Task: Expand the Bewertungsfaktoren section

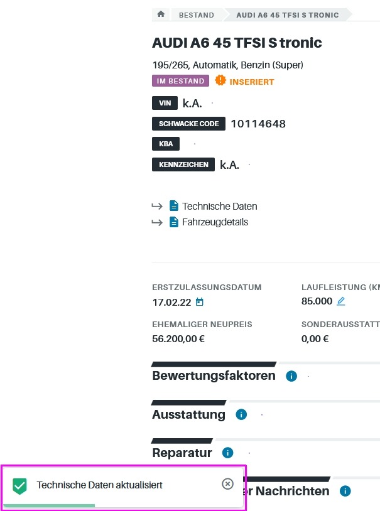Action: tap(214, 375)
